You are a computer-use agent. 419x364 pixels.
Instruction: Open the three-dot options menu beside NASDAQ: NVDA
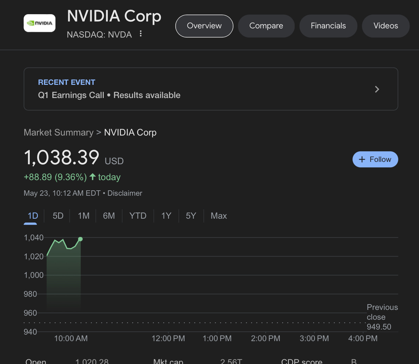point(141,34)
